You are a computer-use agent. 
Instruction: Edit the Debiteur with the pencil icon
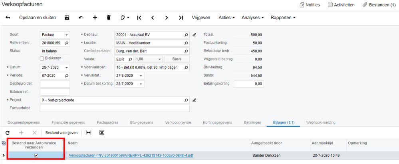pos(195,35)
